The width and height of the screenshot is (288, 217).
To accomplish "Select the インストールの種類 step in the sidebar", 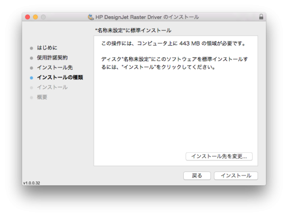I will (60, 77).
